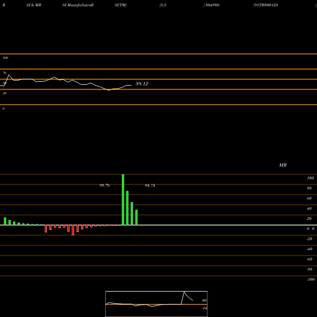This screenshot has width=317, height=317.
Task: Click the 'SI MunafaSutraR' header text
Action: click(x=78, y=5)
